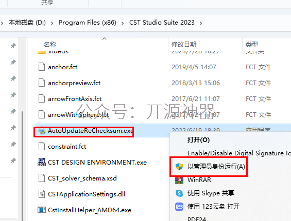Click the admin shield icon in context menu

pos(179,167)
